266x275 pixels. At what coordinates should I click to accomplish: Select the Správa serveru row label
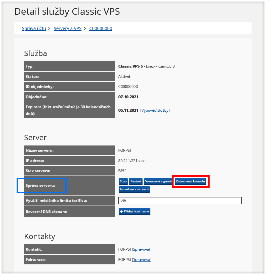click(x=40, y=186)
